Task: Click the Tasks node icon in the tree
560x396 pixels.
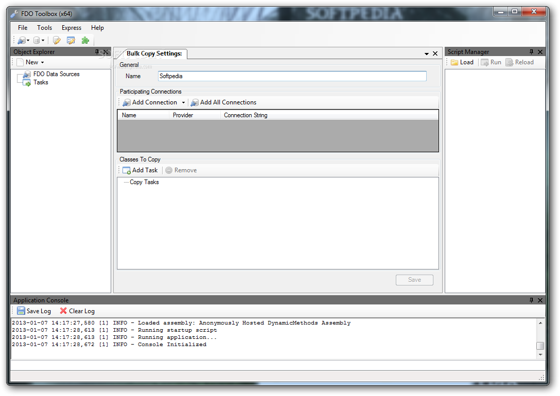Action: point(27,82)
